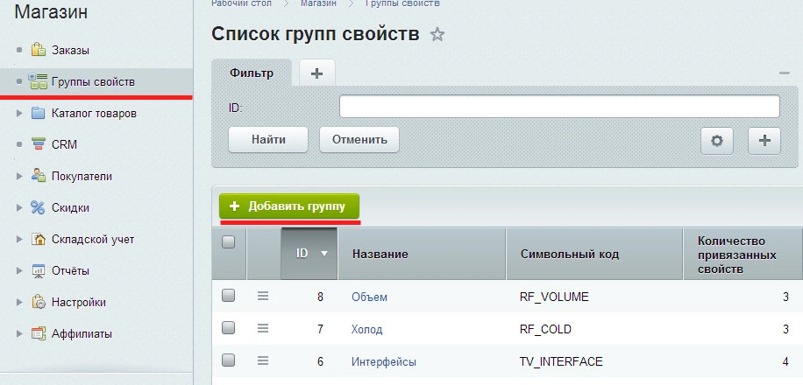
Task: Expand the Каталог товаров tree arrow
Action: click(19, 113)
